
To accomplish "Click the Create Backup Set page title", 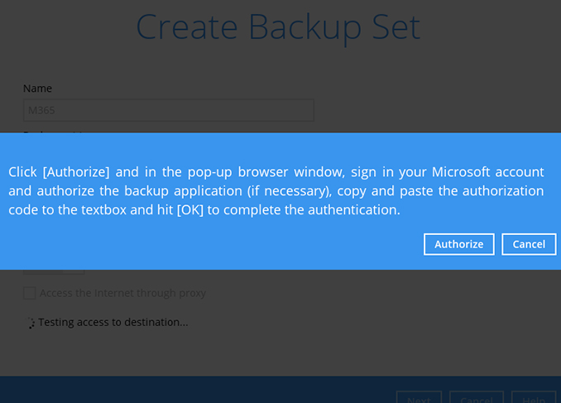I will click(x=278, y=27).
